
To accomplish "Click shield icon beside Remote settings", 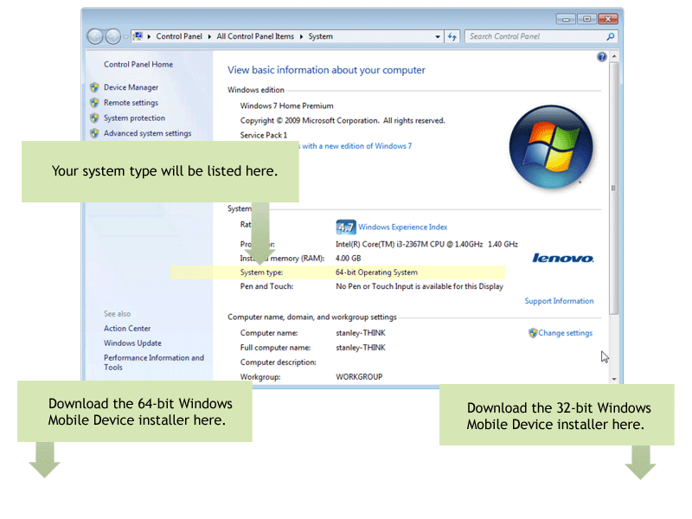I will 94,103.
